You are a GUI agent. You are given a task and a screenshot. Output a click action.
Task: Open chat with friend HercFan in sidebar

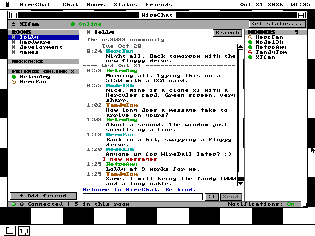(x=43, y=82)
